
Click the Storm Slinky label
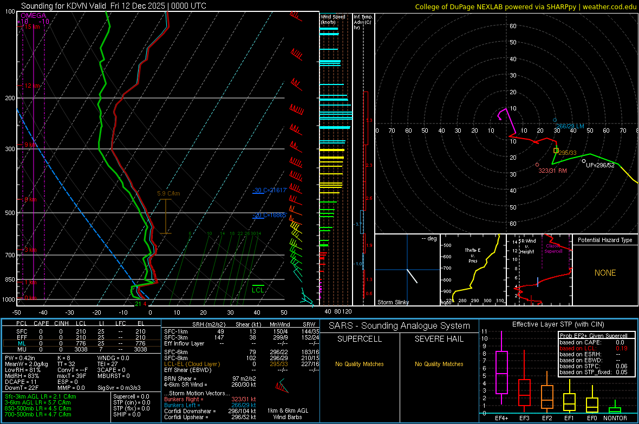[393, 302]
